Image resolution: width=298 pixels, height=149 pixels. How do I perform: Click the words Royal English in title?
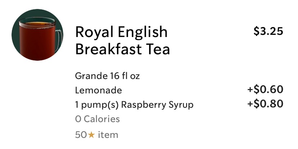(121, 32)
